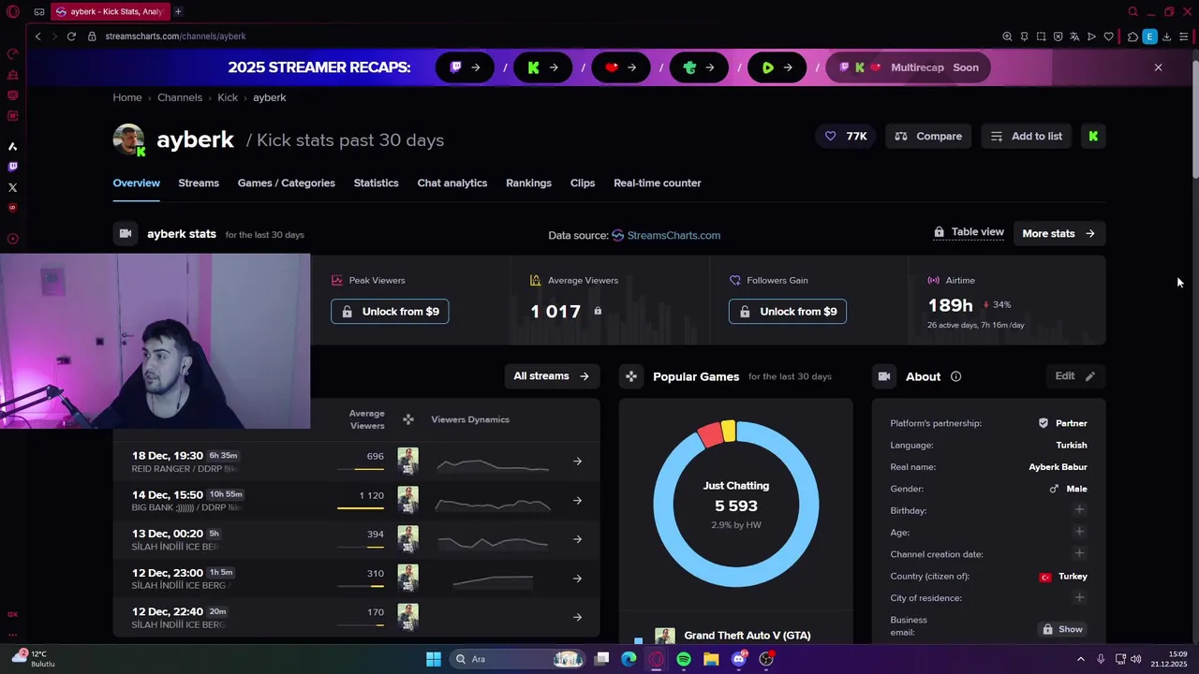Open ayberk's Kick channel via green K button
This screenshot has width=1199, height=674.
click(1093, 136)
